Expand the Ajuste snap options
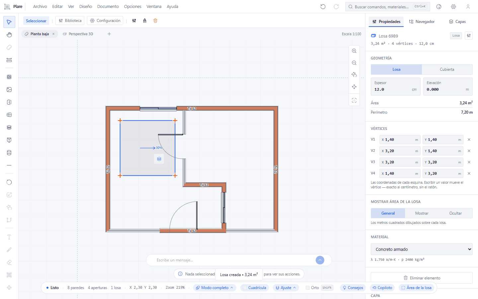 (x=286, y=288)
